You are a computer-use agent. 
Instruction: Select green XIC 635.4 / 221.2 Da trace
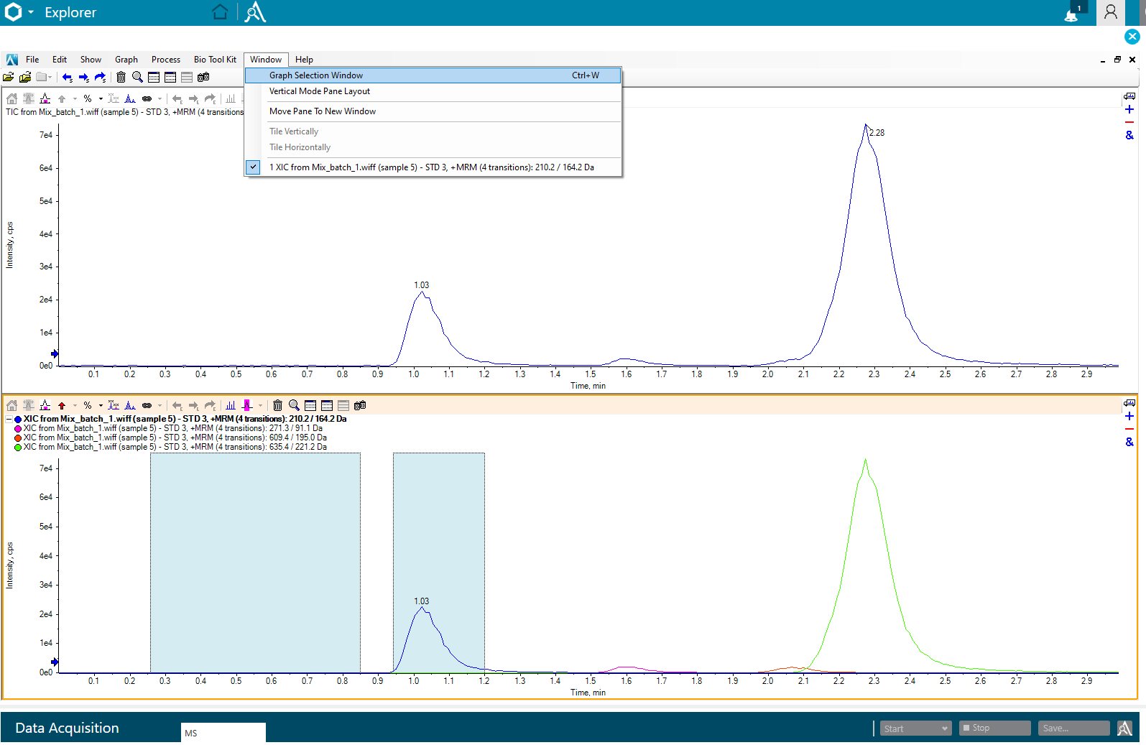(x=170, y=447)
